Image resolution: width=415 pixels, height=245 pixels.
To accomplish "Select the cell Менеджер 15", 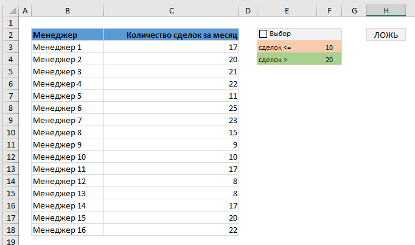I will (x=68, y=218).
